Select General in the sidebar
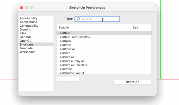The height and width of the screenshot is (105, 179). click(25, 37)
